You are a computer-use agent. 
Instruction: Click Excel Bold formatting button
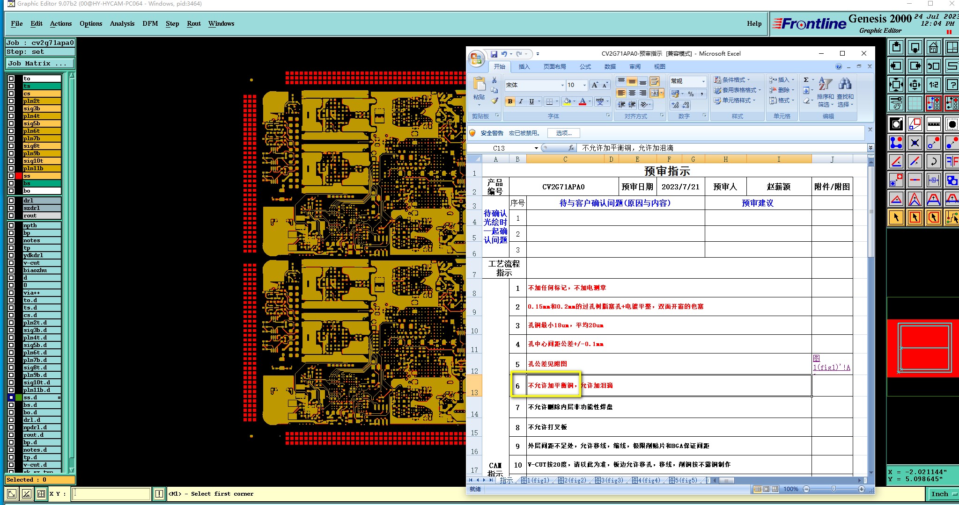click(510, 101)
